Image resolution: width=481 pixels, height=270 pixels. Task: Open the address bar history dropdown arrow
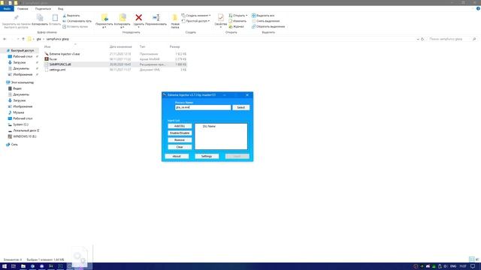(x=418, y=39)
